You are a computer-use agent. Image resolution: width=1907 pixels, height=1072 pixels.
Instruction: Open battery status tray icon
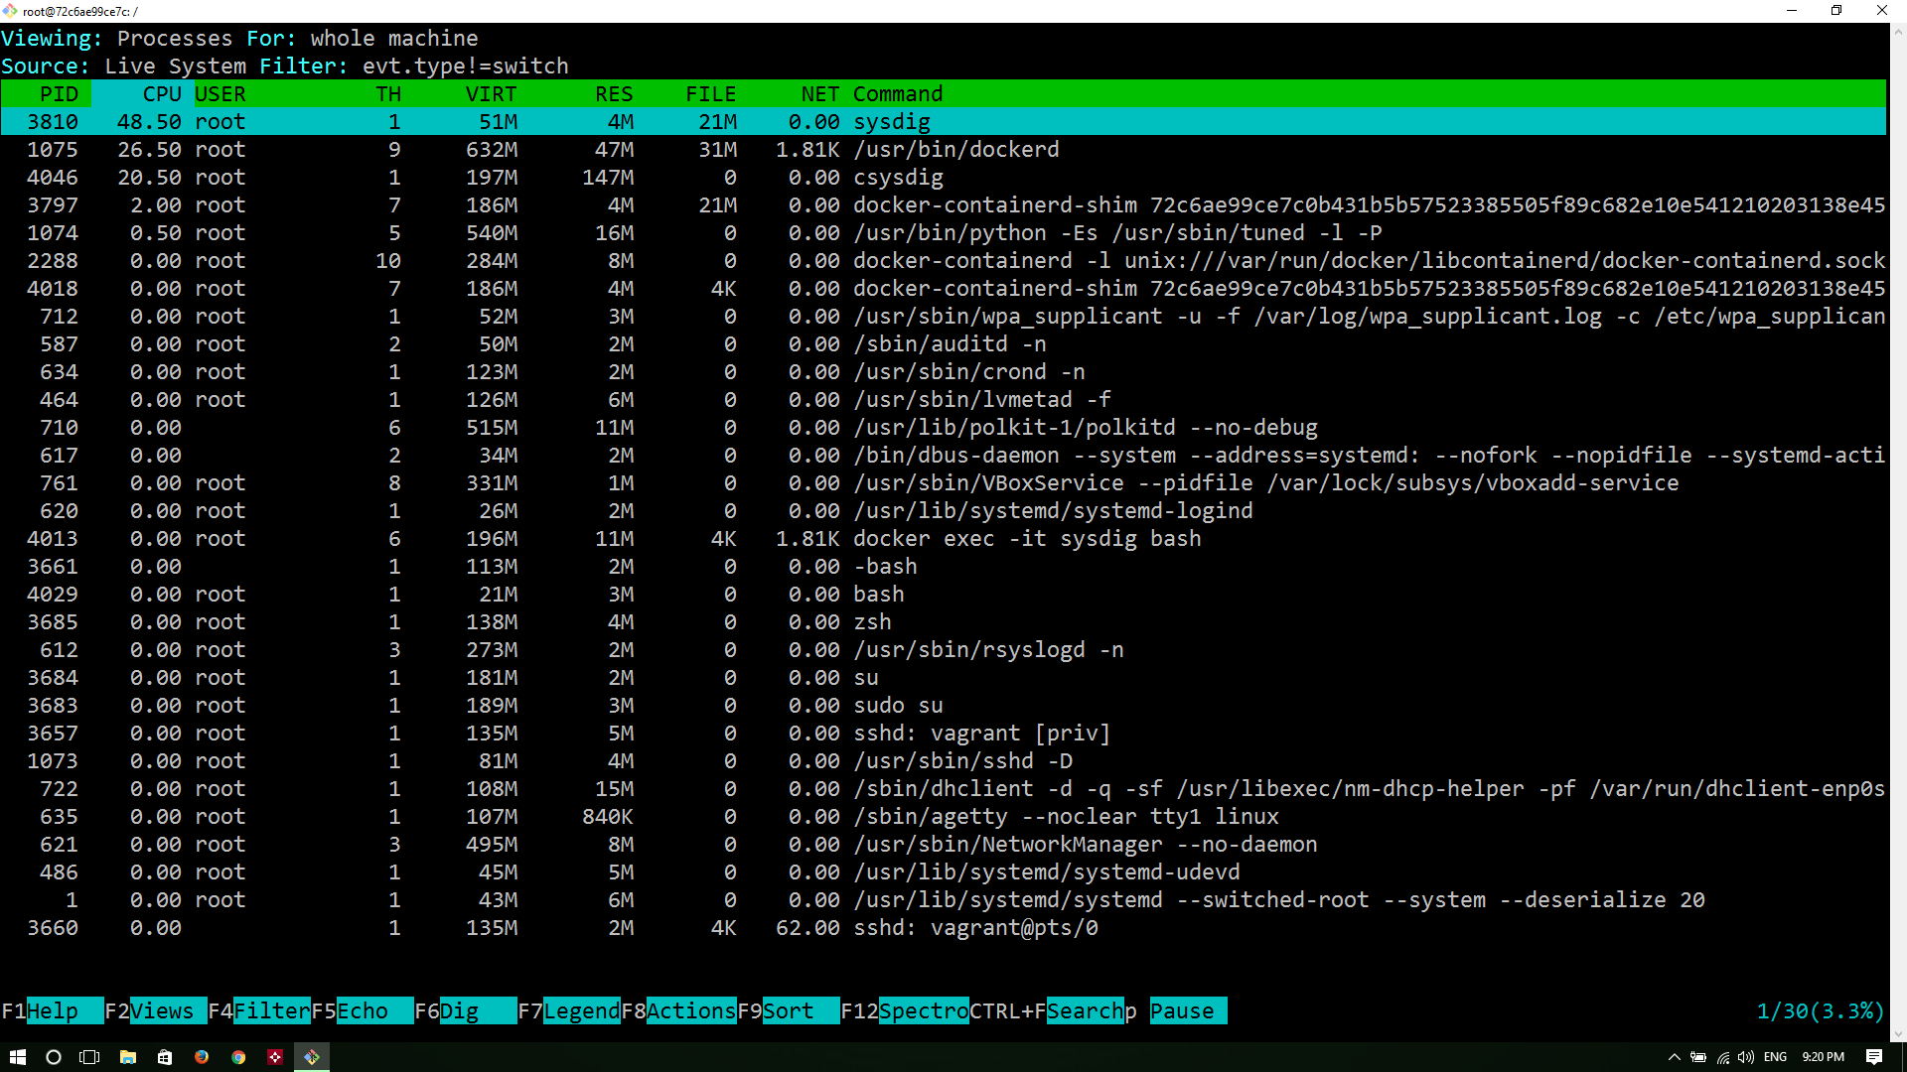click(1698, 1057)
